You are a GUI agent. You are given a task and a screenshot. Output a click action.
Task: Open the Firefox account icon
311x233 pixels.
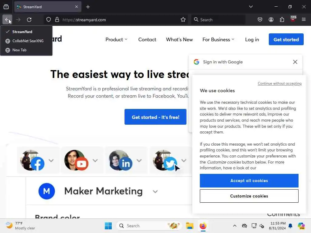[x=271, y=20]
